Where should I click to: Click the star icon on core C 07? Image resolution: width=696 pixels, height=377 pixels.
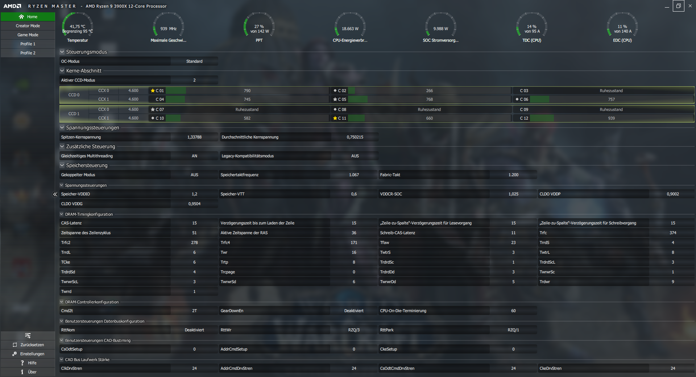(153, 109)
